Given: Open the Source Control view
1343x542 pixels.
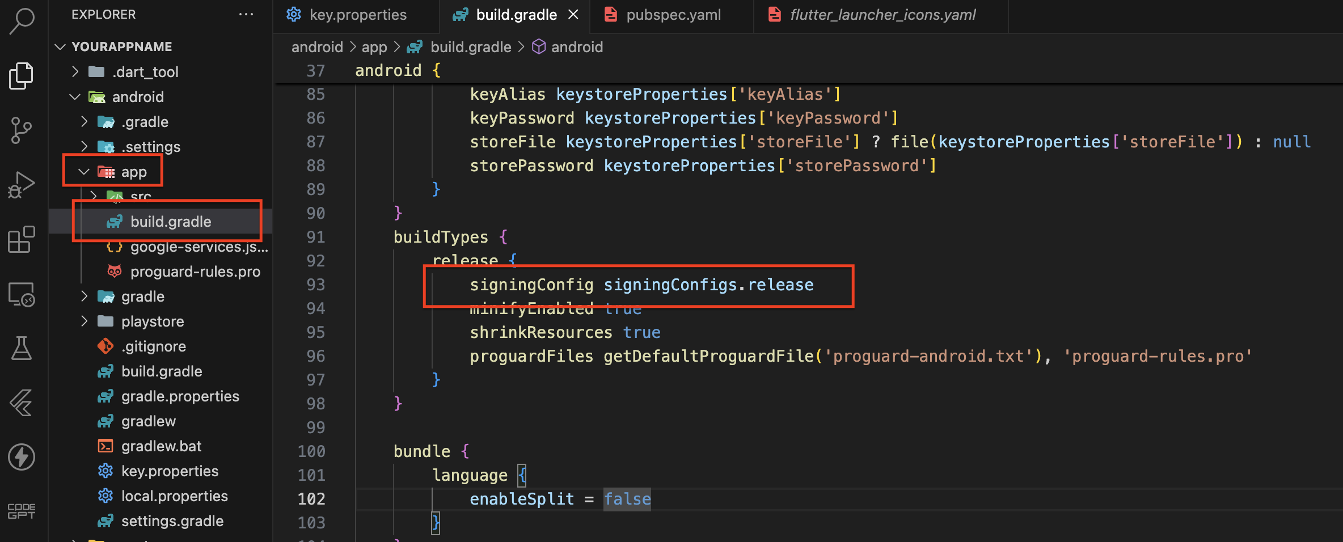Looking at the screenshot, I should point(22,130).
